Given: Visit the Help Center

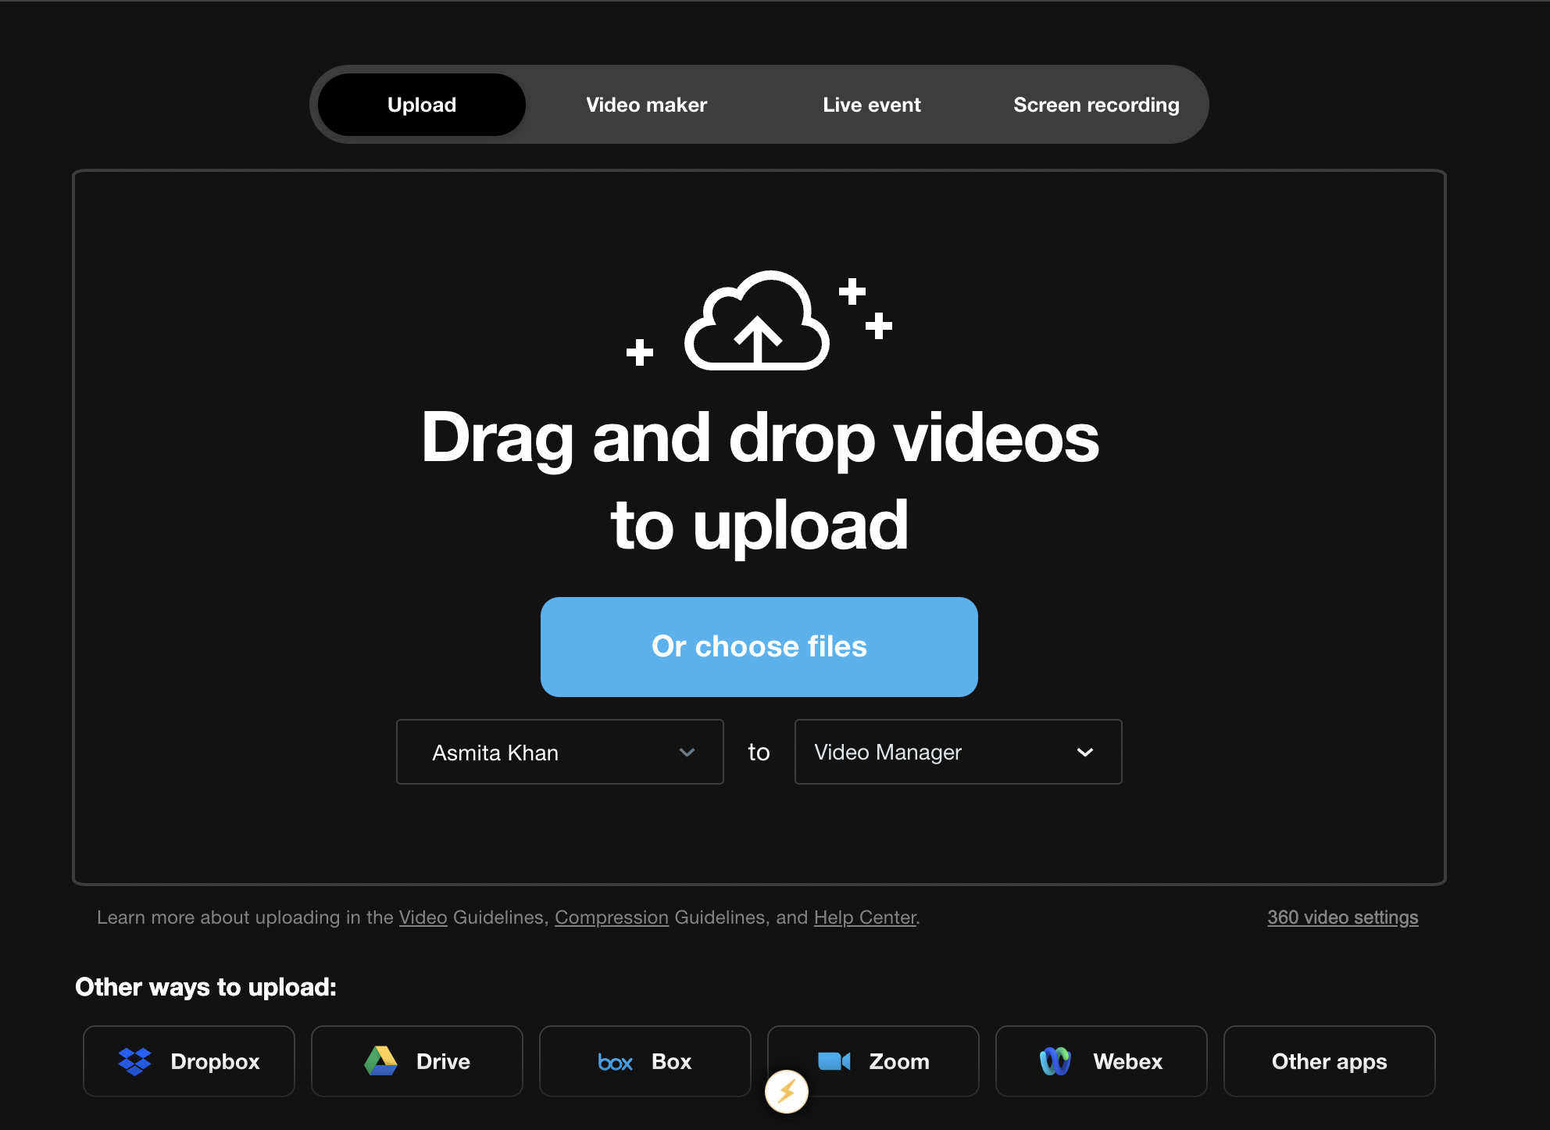Looking at the screenshot, I should pos(865,917).
